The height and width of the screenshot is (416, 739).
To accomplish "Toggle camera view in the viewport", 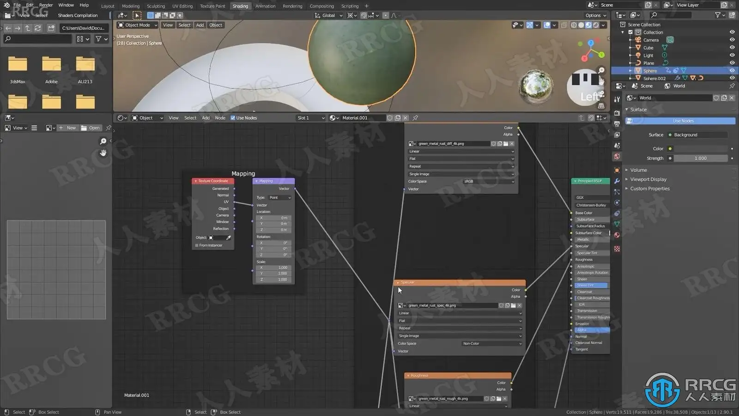I will click(x=601, y=94).
